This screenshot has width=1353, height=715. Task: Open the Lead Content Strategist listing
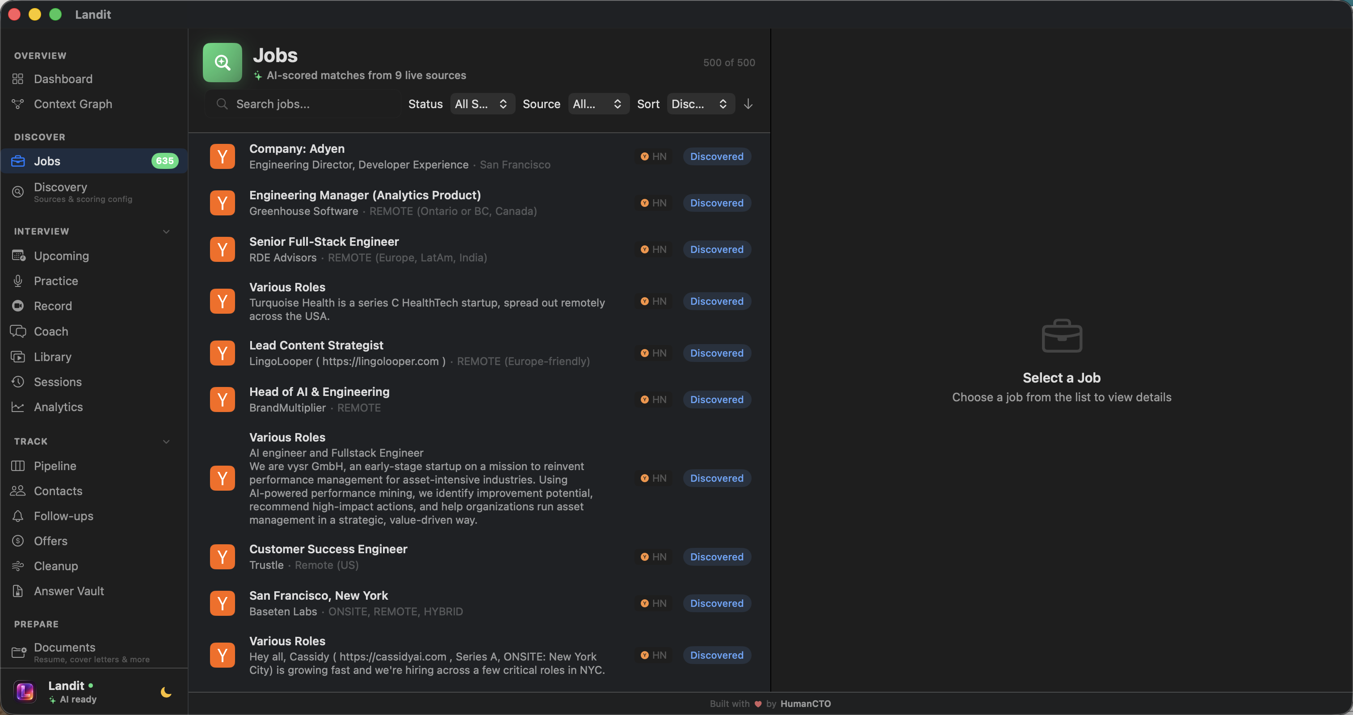(x=479, y=353)
